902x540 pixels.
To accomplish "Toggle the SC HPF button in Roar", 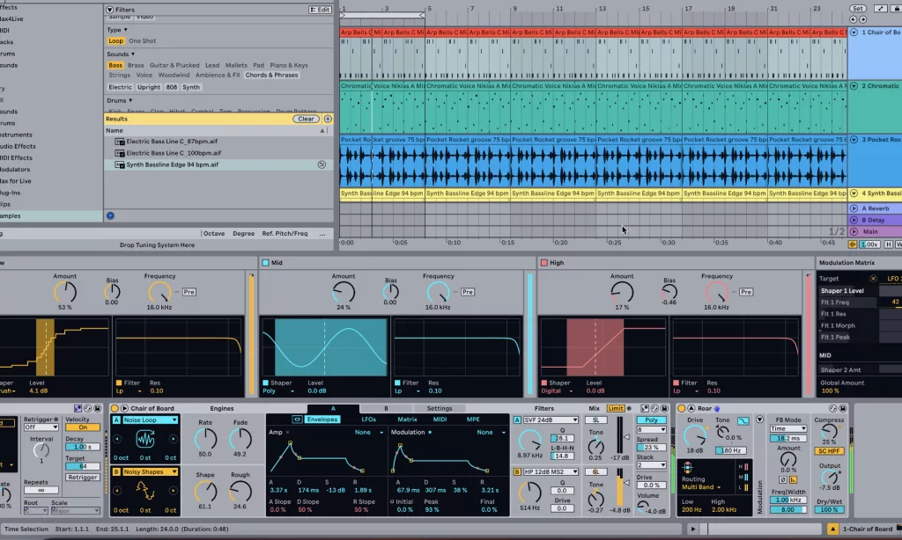I will (x=829, y=451).
